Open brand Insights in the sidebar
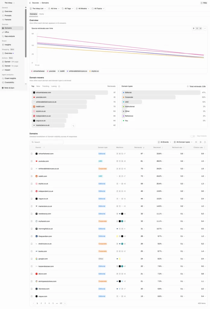This screenshot has height=309, width=210. pos(8,45)
